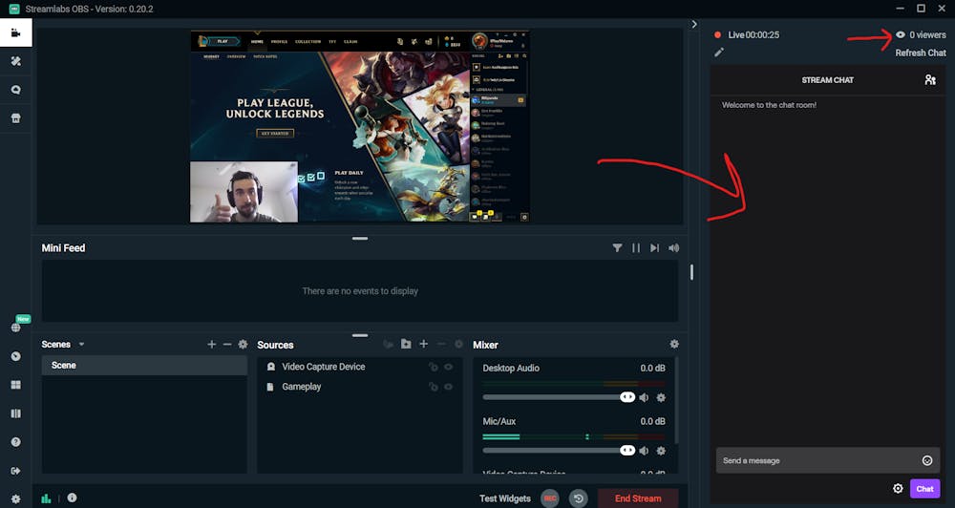This screenshot has height=508, width=955.
Task: Open performance stats bar chart icon
Action: (46, 498)
